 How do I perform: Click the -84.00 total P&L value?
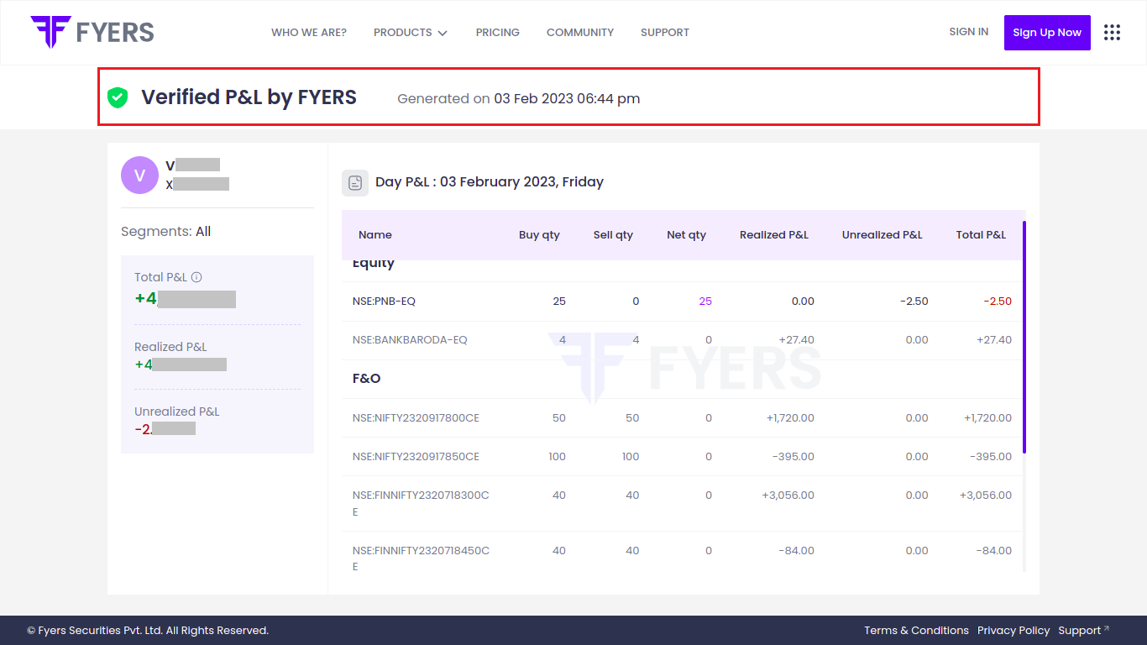(x=994, y=551)
